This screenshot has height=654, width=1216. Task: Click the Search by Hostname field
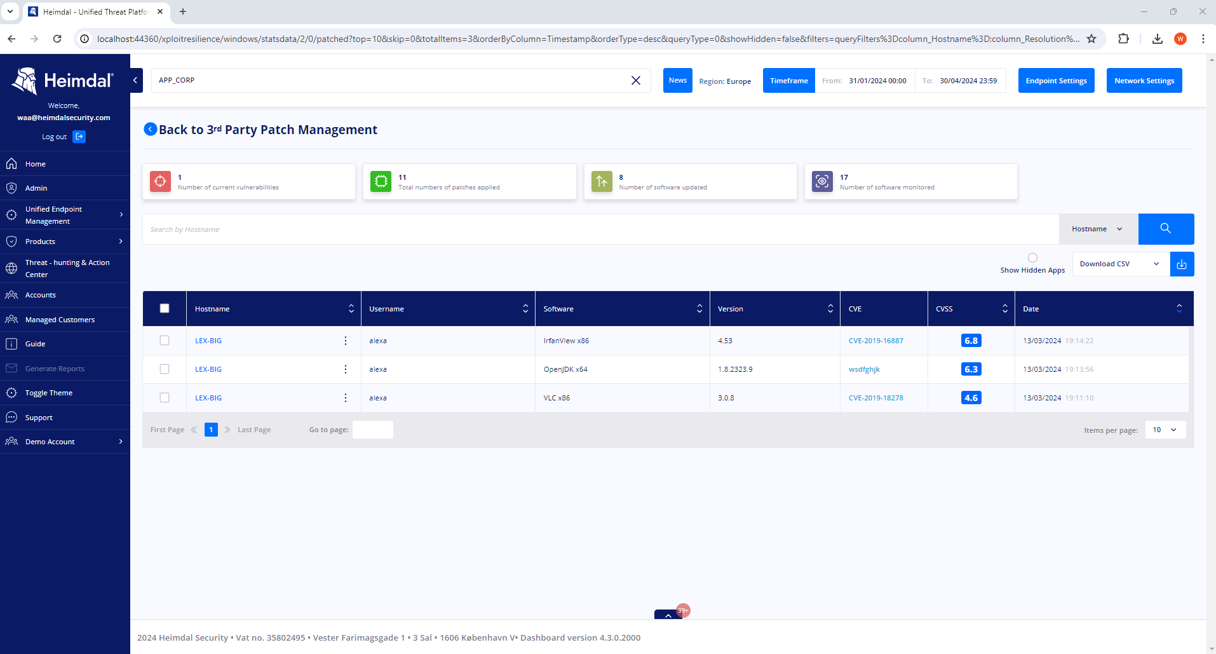(x=601, y=229)
